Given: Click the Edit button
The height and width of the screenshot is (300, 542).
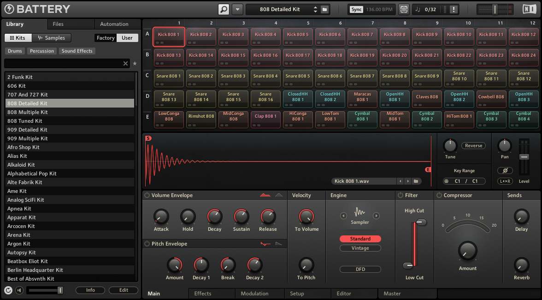Looking at the screenshot, I should 124,290.
